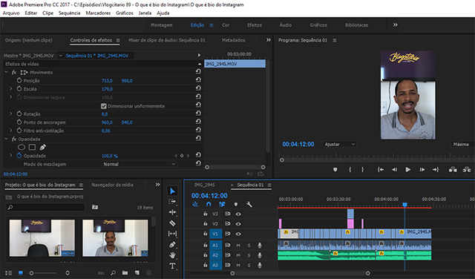The width and height of the screenshot is (475, 279).
Task: Toggle Dimensionar uniformemente checkbox
Action: coord(104,106)
